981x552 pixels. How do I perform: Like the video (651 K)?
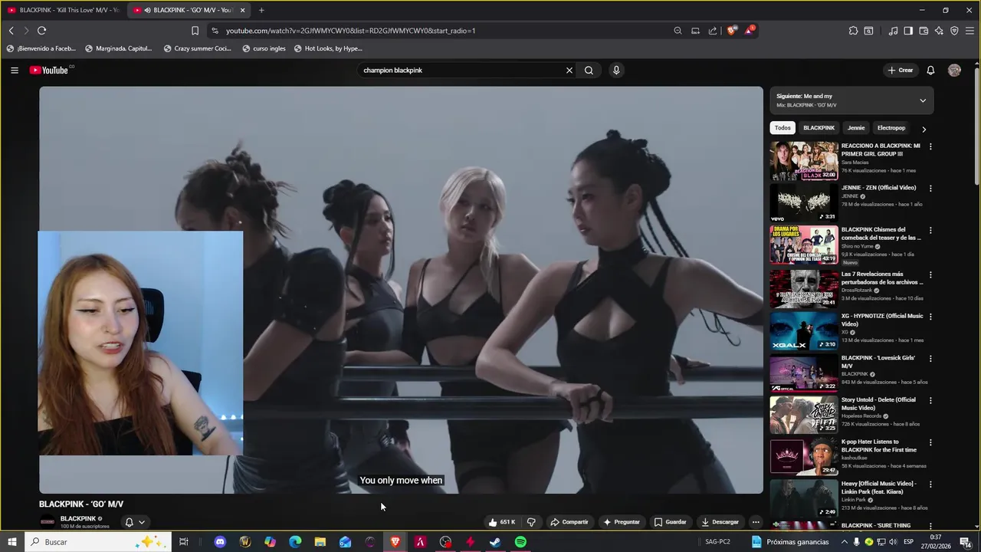pos(502,522)
